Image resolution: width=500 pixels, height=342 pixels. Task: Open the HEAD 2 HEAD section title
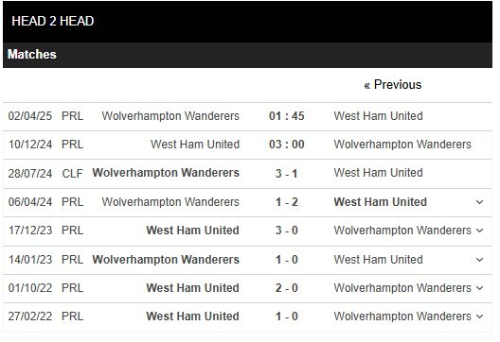53,22
